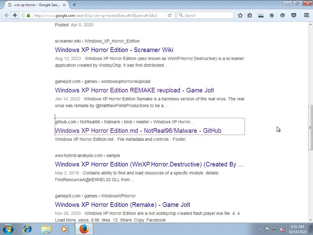This screenshot has height=235, width=313.
Task: Click the network tray icon
Action: [x=275, y=229]
